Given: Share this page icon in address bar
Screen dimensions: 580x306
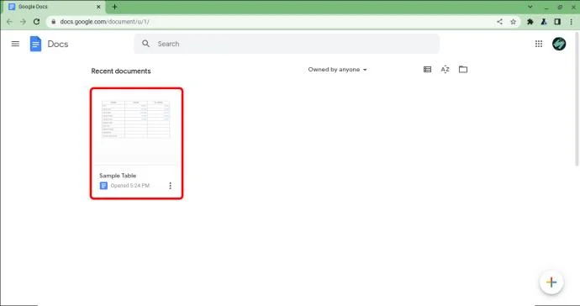Looking at the screenshot, I should click(x=500, y=22).
